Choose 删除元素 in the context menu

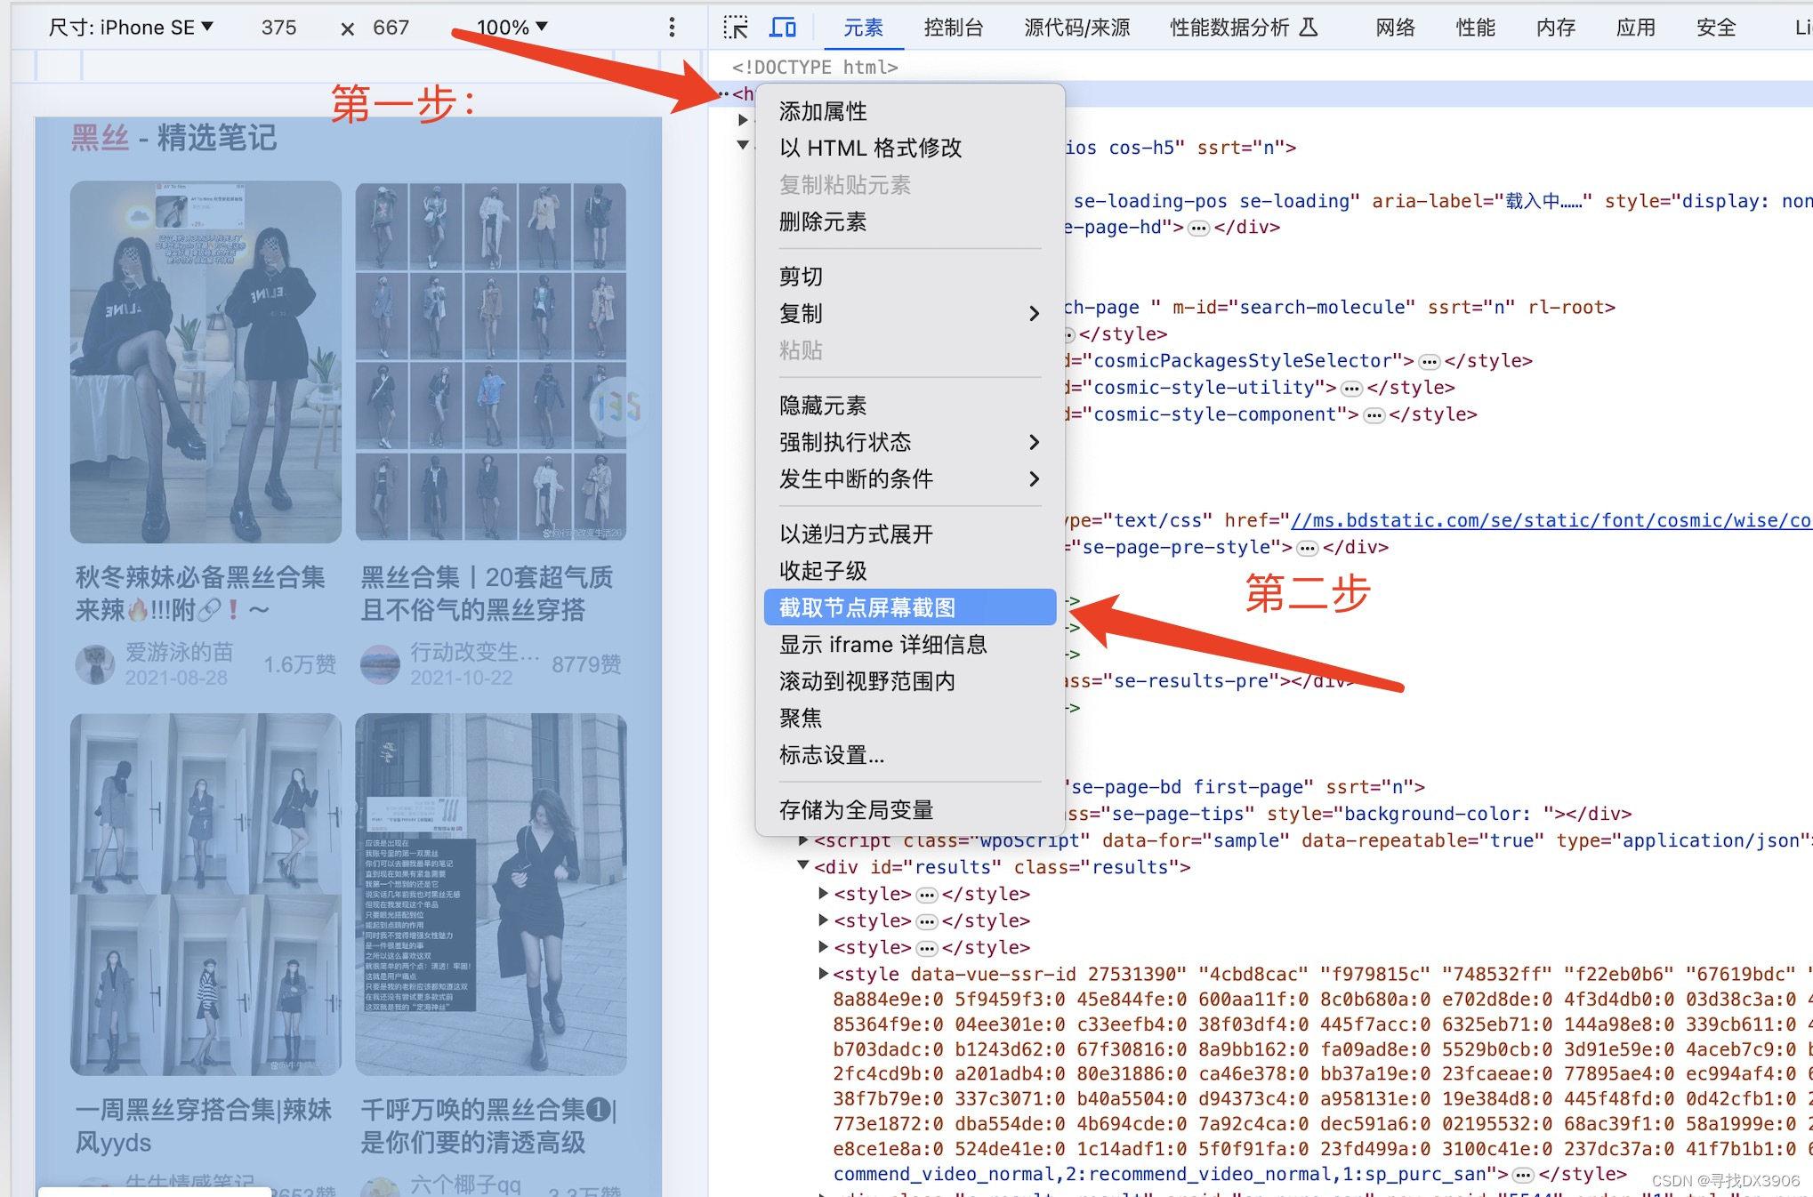point(823,221)
